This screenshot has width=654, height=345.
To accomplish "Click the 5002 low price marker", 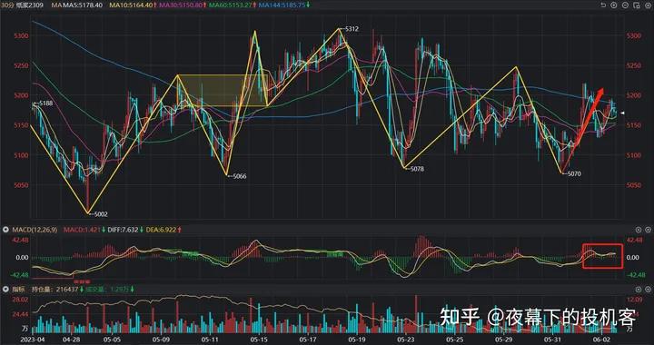I will (99, 214).
